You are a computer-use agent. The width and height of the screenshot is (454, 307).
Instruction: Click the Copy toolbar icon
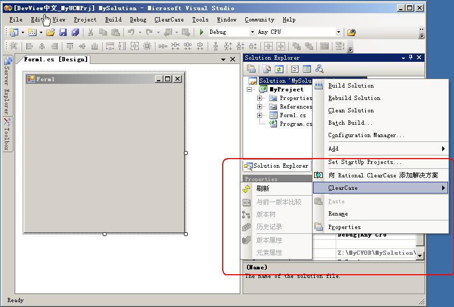click(103, 32)
